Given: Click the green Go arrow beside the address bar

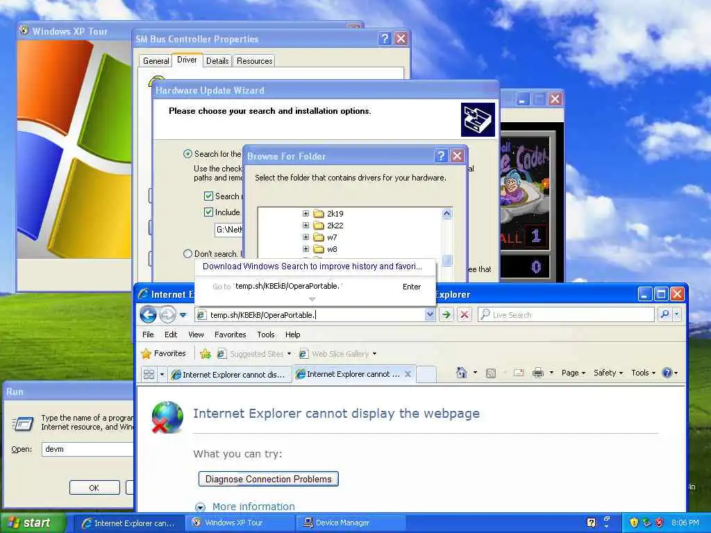Looking at the screenshot, I should [x=446, y=314].
